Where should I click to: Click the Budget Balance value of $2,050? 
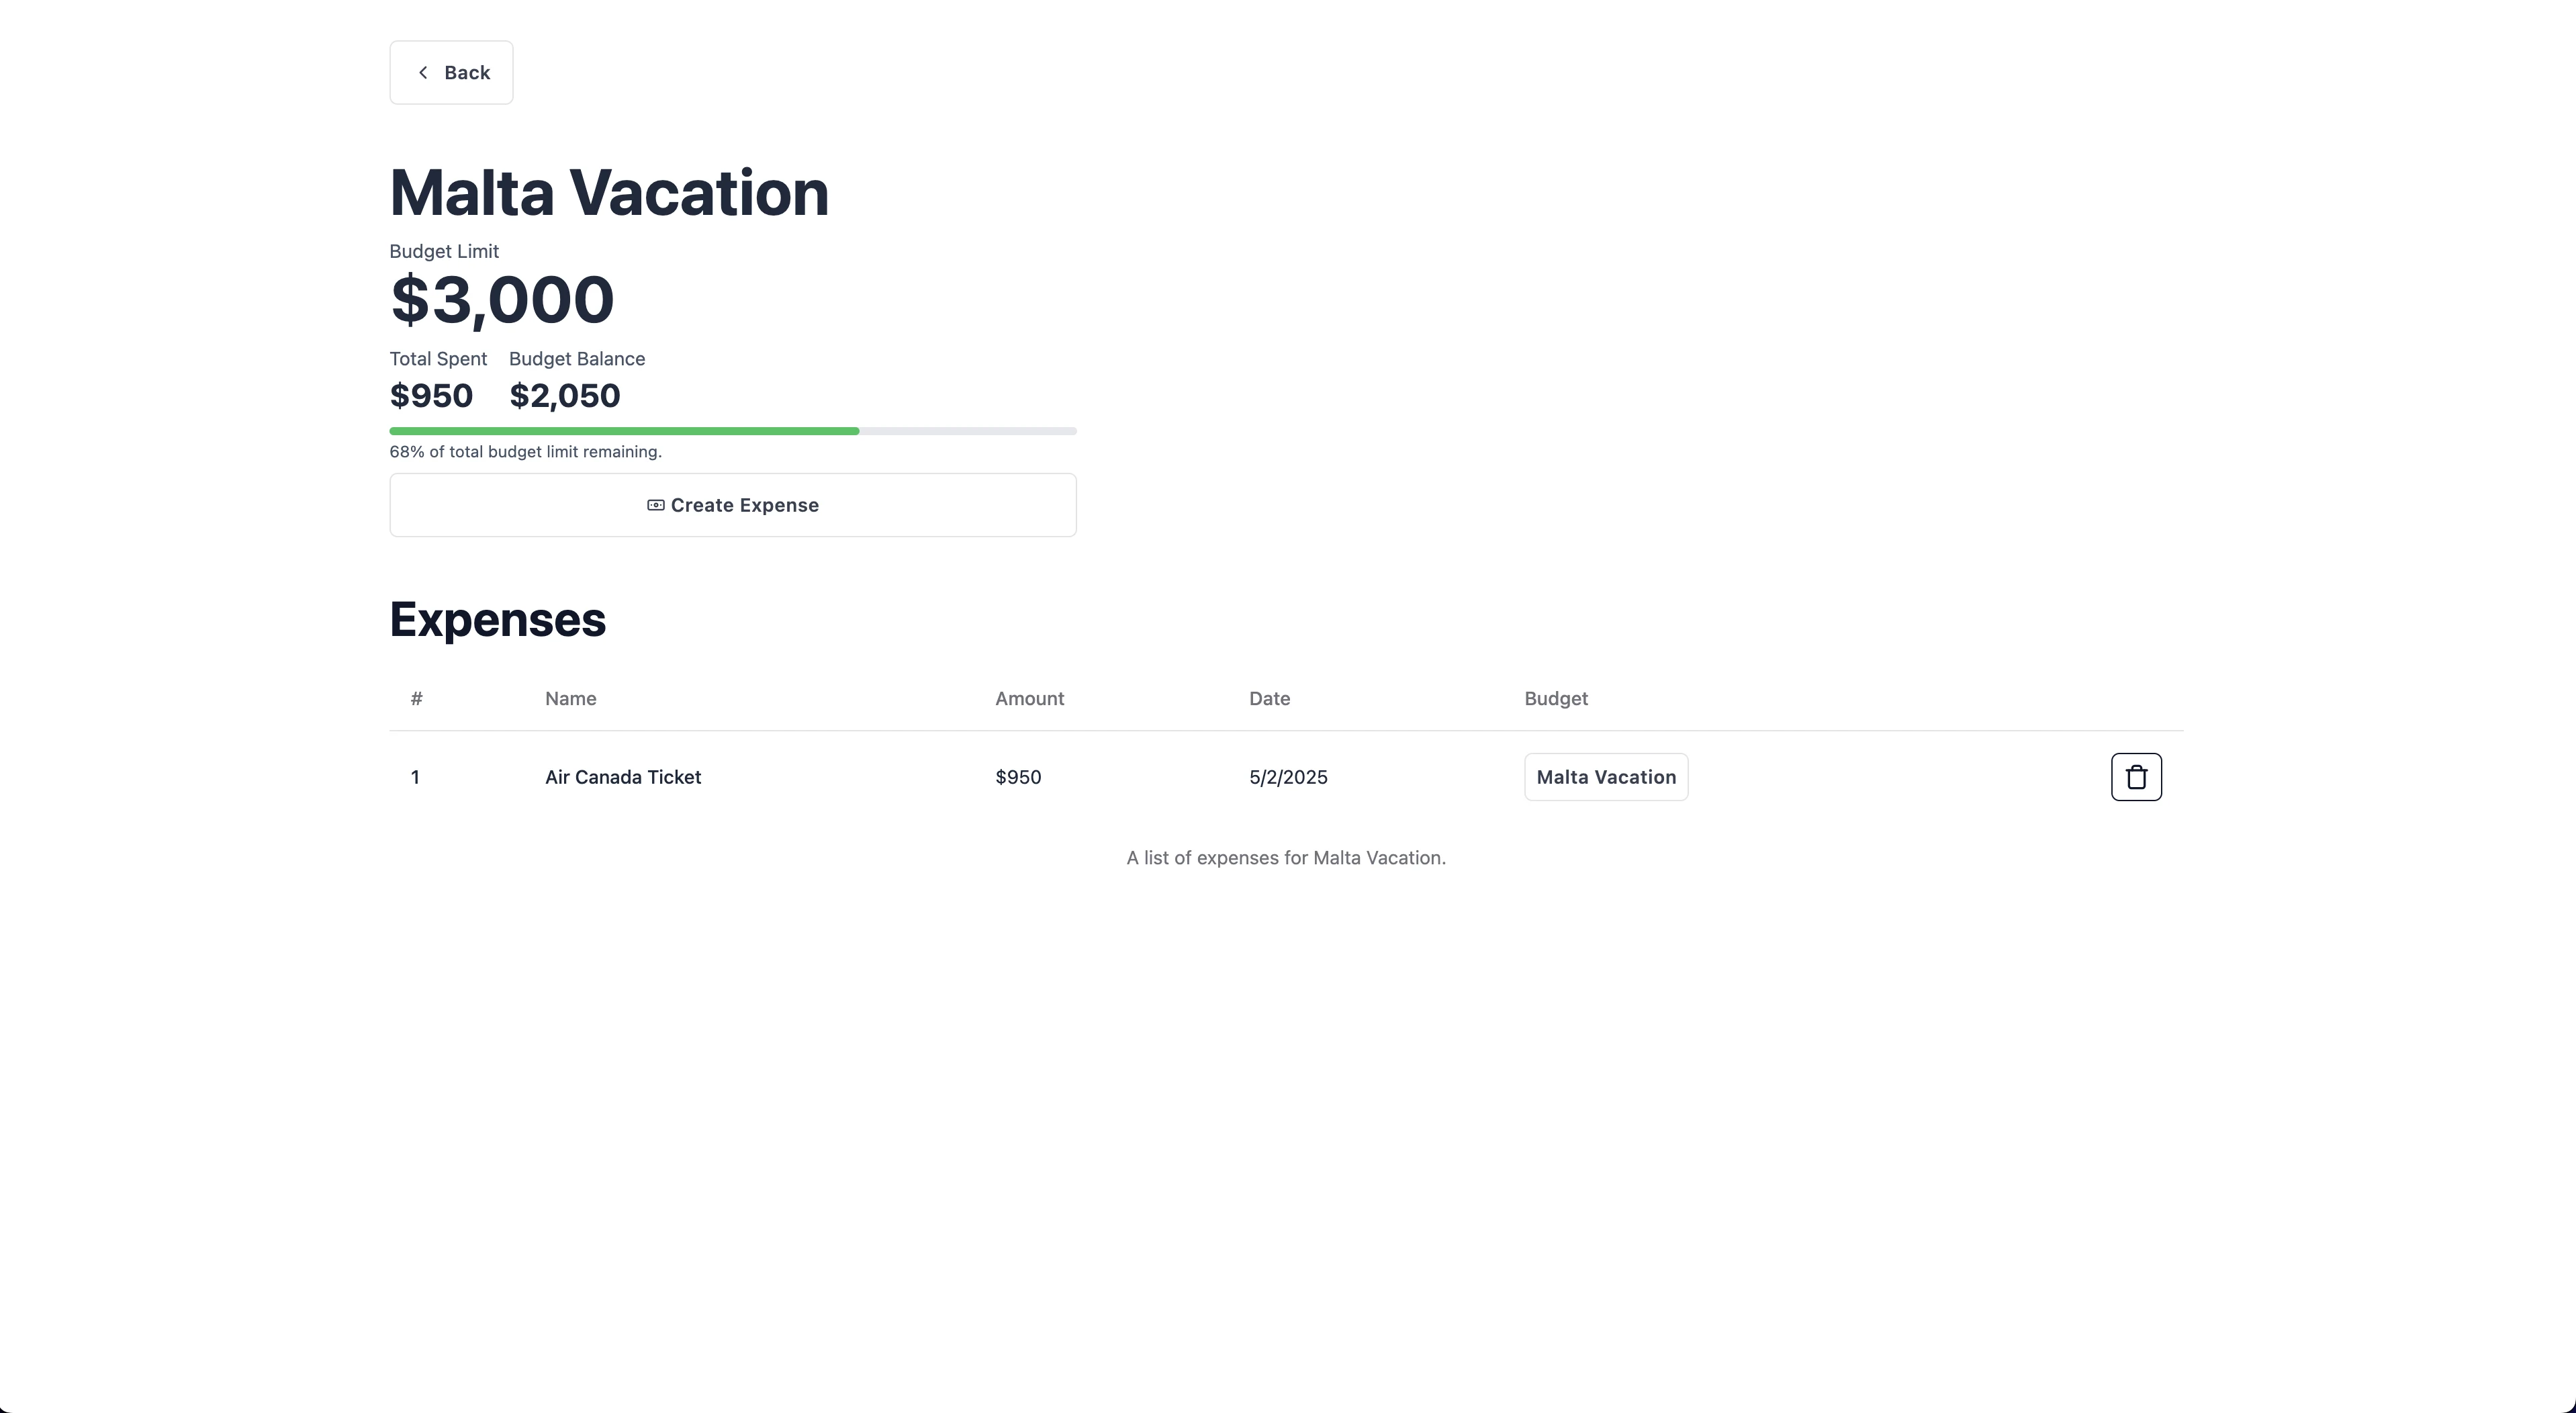564,395
